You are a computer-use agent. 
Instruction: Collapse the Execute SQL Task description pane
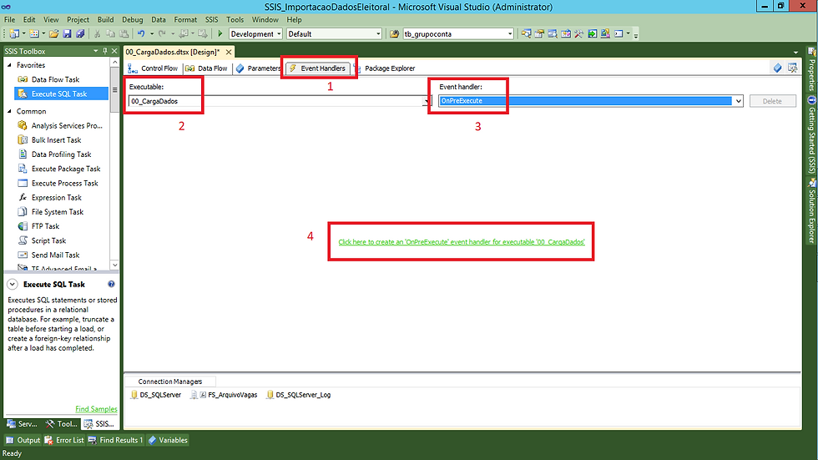point(12,284)
